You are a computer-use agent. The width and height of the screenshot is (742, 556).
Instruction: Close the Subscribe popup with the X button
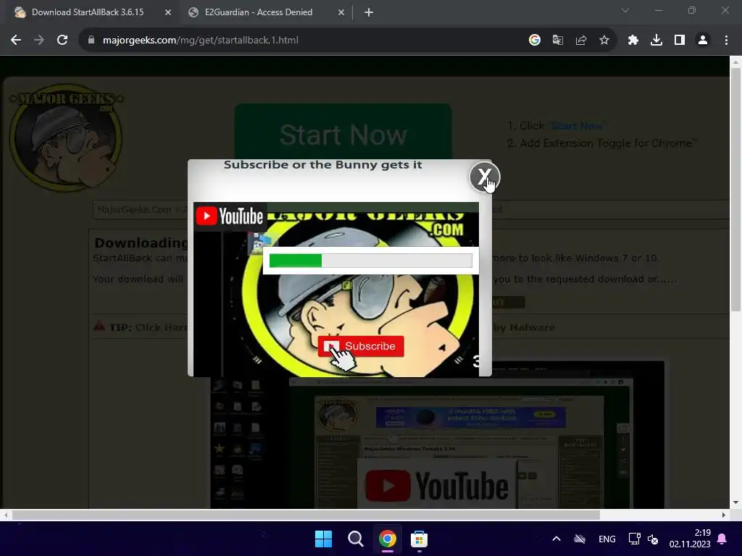coord(485,177)
